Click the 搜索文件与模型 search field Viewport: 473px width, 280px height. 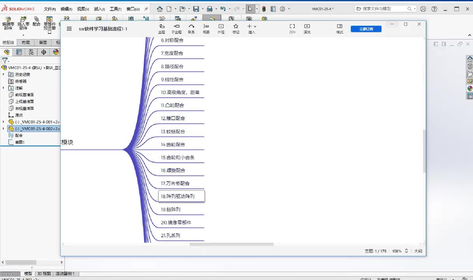(x=383, y=9)
